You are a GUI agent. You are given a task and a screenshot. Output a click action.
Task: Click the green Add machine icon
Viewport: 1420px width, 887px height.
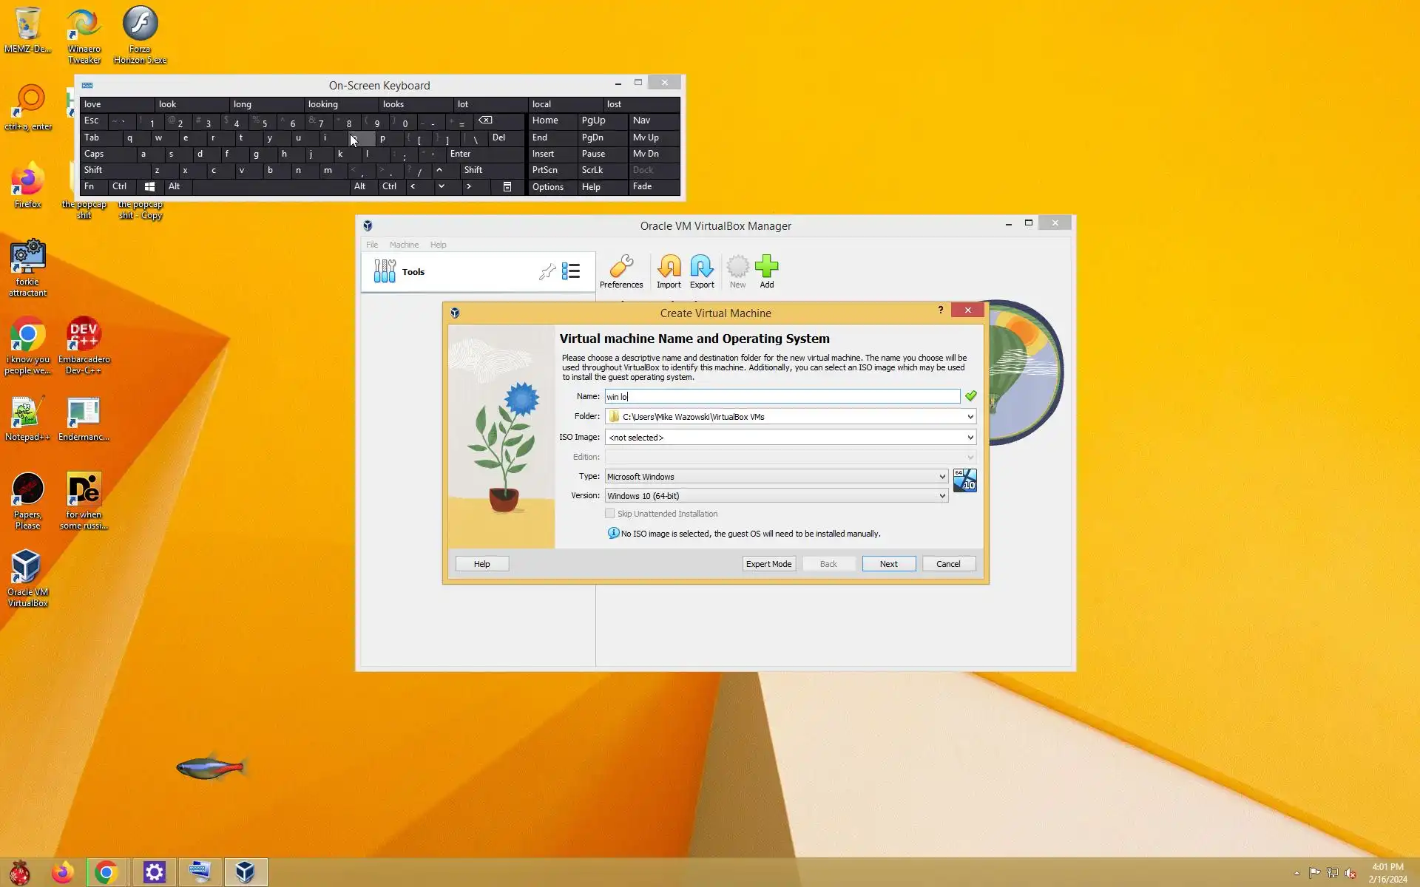[x=766, y=268]
